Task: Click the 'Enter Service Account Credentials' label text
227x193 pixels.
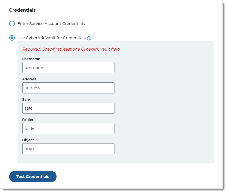Action: pyautogui.click(x=51, y=24)
